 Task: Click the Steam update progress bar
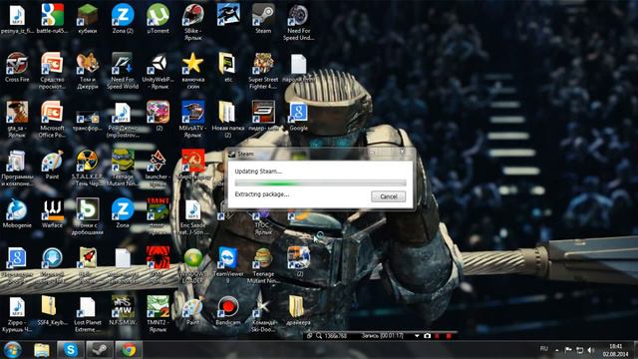click(x=321, y=183)
